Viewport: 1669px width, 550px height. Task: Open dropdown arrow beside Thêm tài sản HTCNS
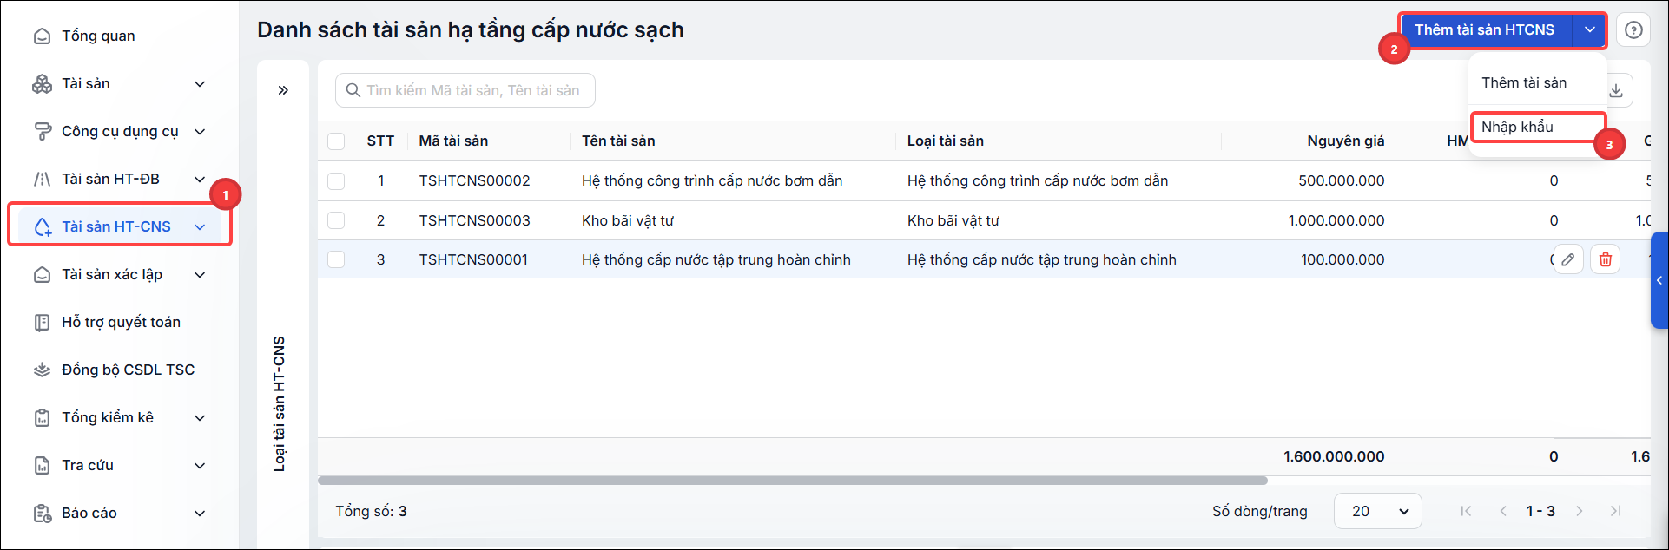tap(1589, 30)
